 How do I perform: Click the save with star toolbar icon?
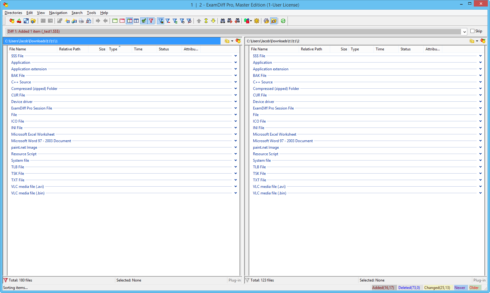click(67, 21)
